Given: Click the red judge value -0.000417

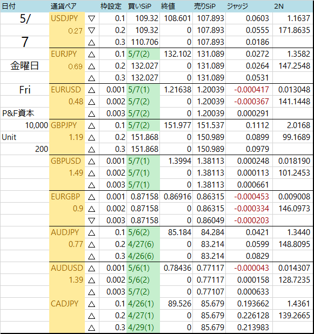Looking at the screenshot, I should pyautogui.click(x=251, y=90).
